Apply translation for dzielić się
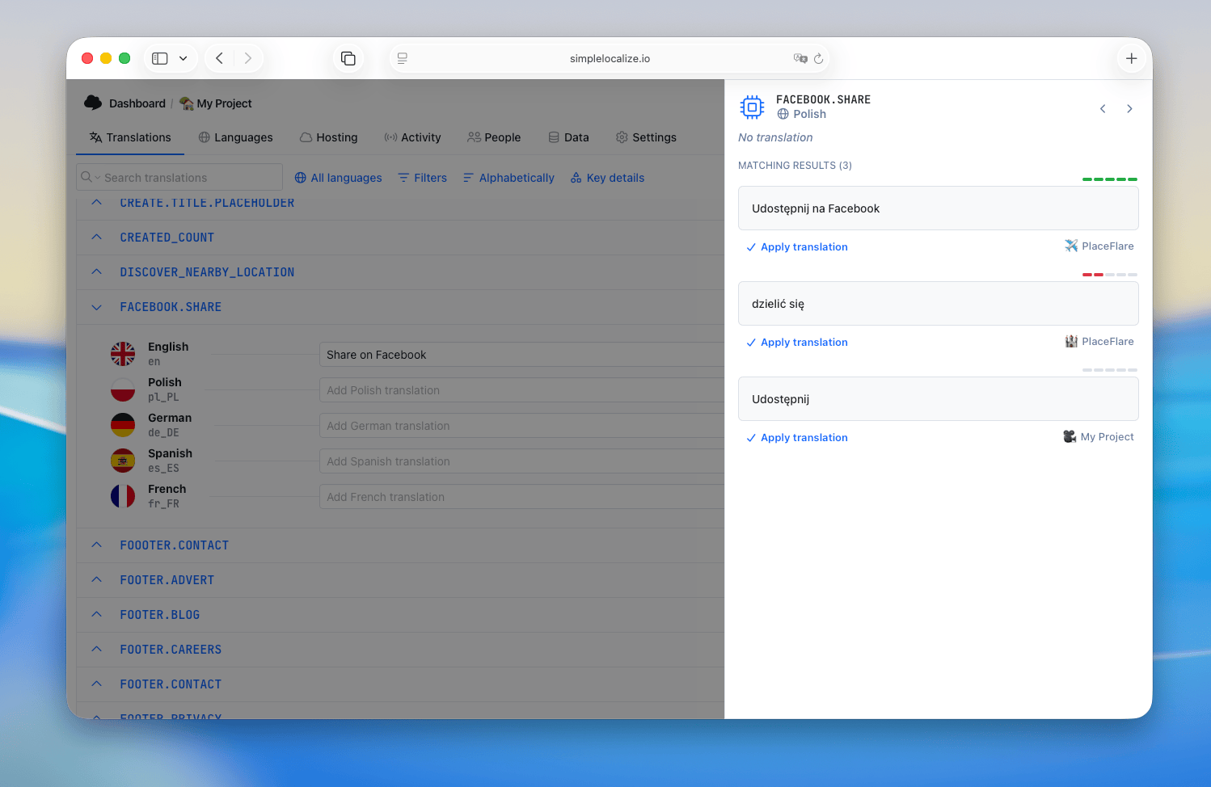This screenshot has width=1211, height=787. [x=797, y=343]
